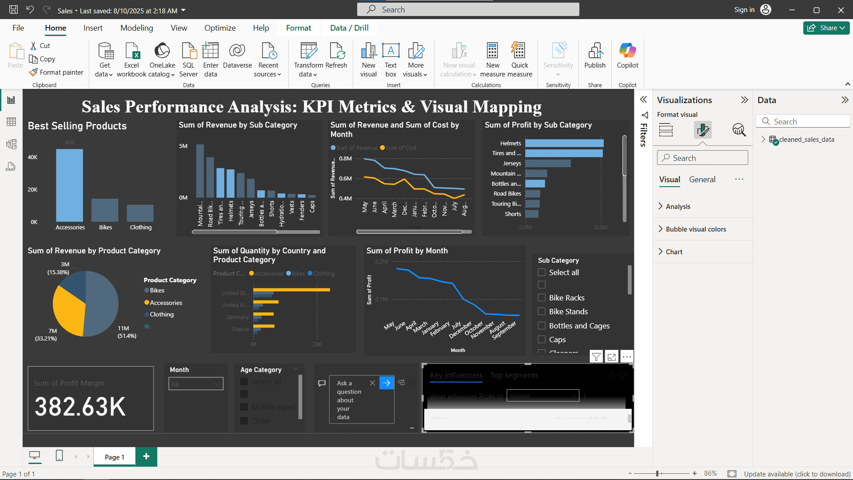
Task: Expand the Bubble visual colors section
Action: pos(695,229)
